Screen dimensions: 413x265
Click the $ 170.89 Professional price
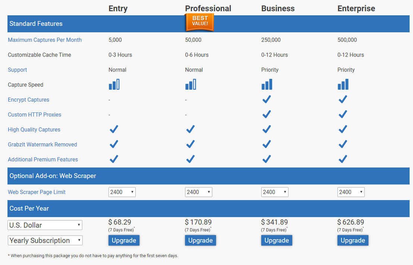point(198,222)
